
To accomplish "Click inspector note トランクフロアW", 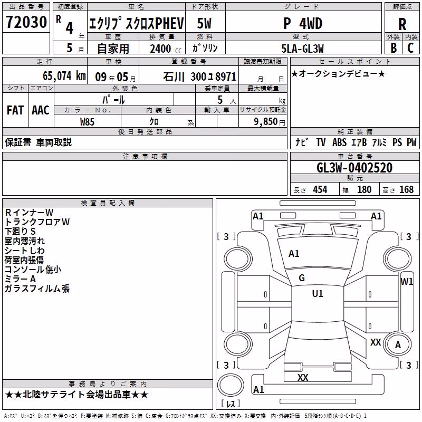I will click(x=37, y=222).
